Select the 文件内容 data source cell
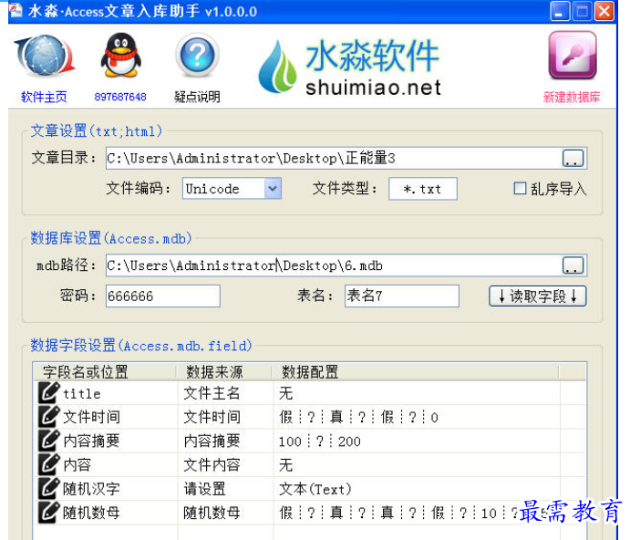This screenshot has width=630, height=540. pos(212,465)
